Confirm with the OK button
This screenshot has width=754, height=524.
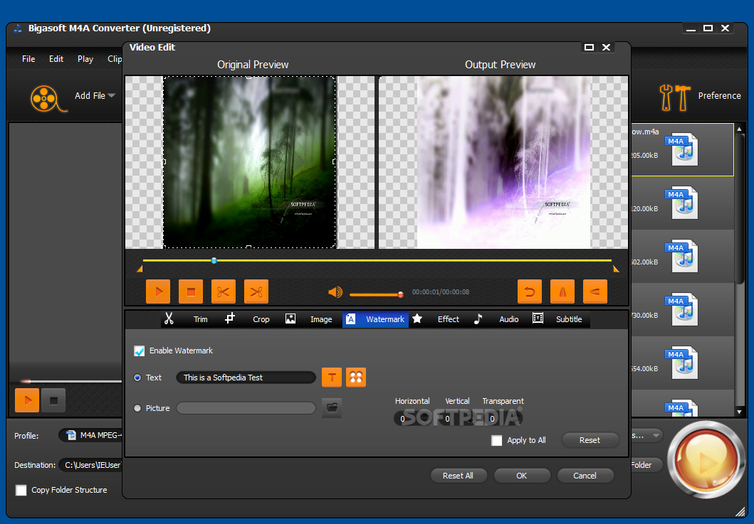522,476
